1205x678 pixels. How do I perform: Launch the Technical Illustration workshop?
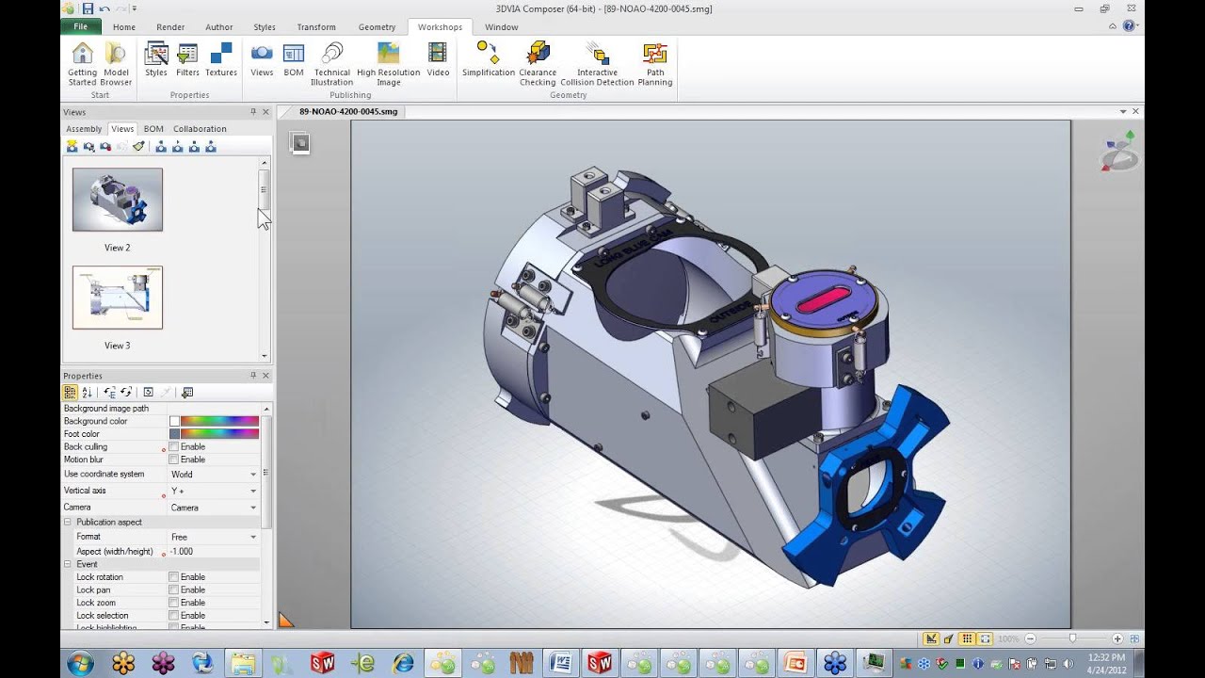click(x=331, y=64)
